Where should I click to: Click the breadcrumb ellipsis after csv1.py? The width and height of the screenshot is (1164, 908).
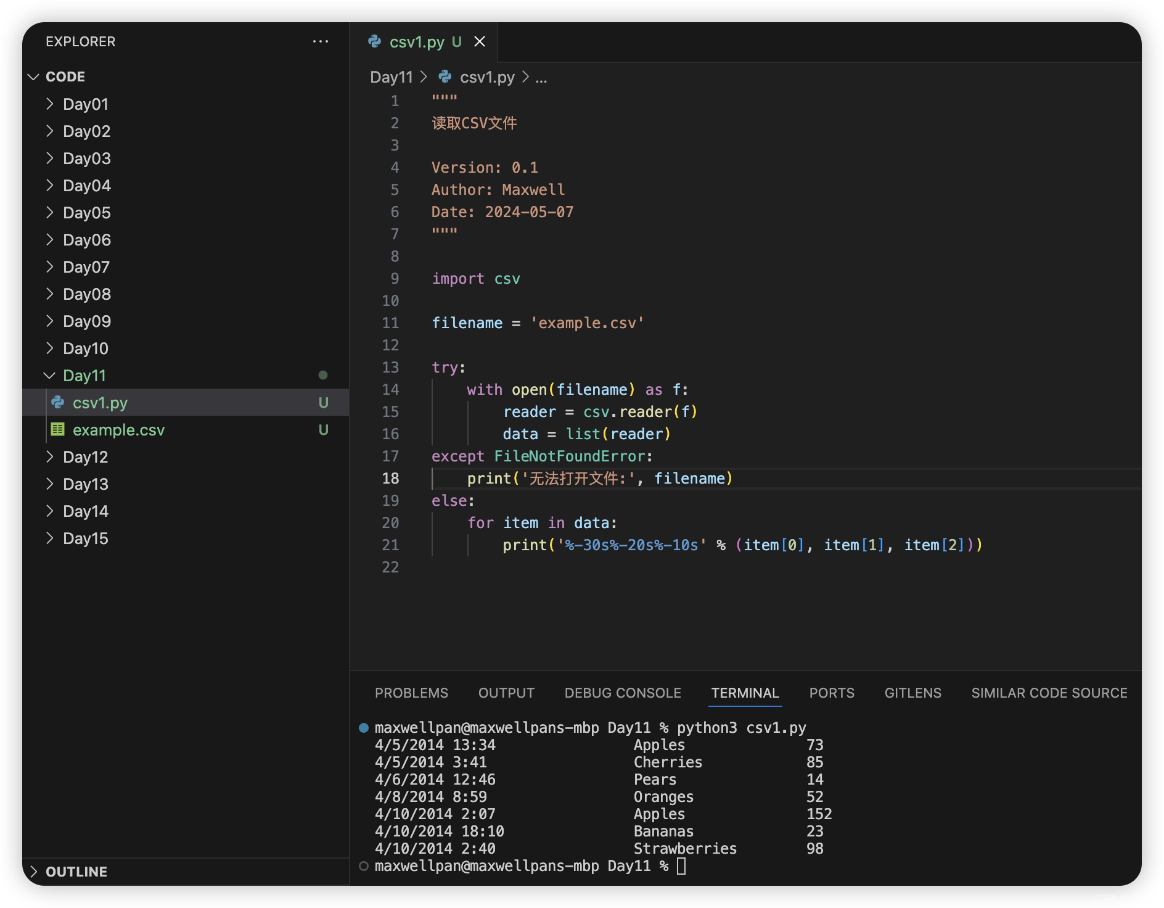(x=541, y=78)
